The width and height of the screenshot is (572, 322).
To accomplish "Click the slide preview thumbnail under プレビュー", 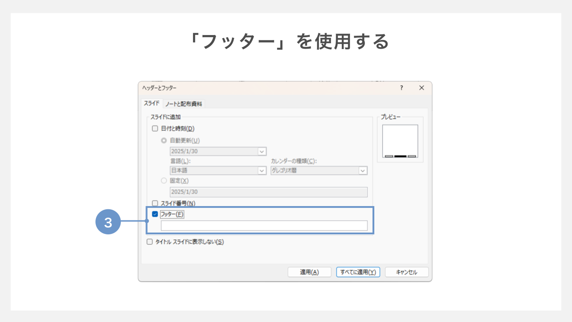I will (400, 140).
